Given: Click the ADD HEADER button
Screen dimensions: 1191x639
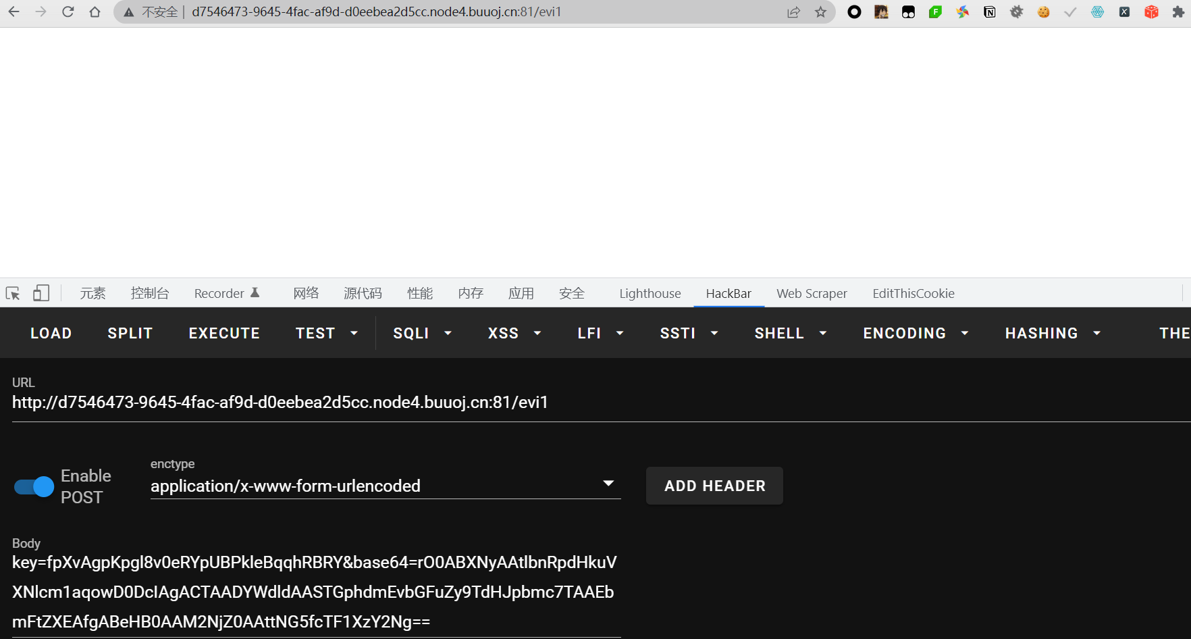Looking at the screenshot, I should 715,486.
